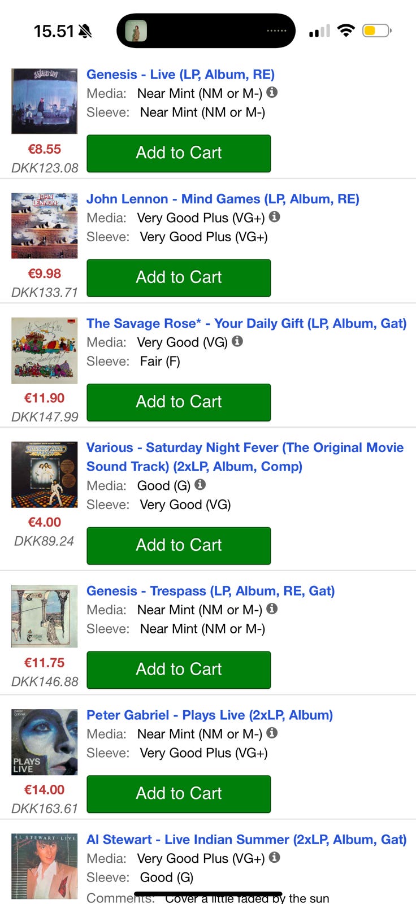Add Peter Gabriel Plays Live to cart
This screenshot has width=416, height=904.
[x=179, y=794]
